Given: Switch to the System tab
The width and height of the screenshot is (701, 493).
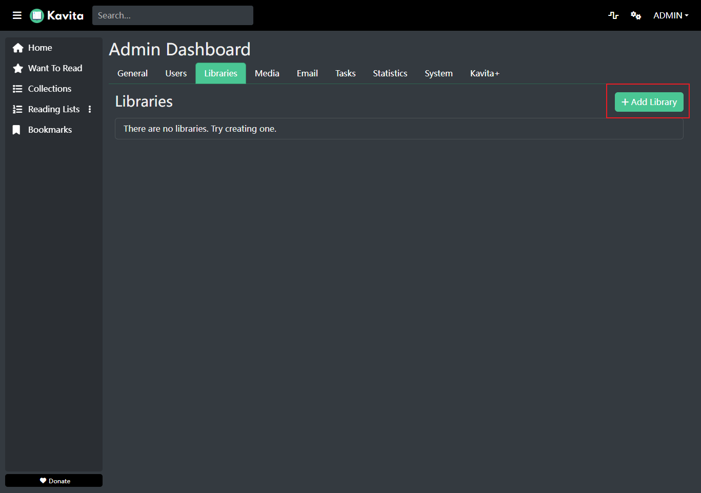Looking at the screenshot, I should tap(438, 73).
